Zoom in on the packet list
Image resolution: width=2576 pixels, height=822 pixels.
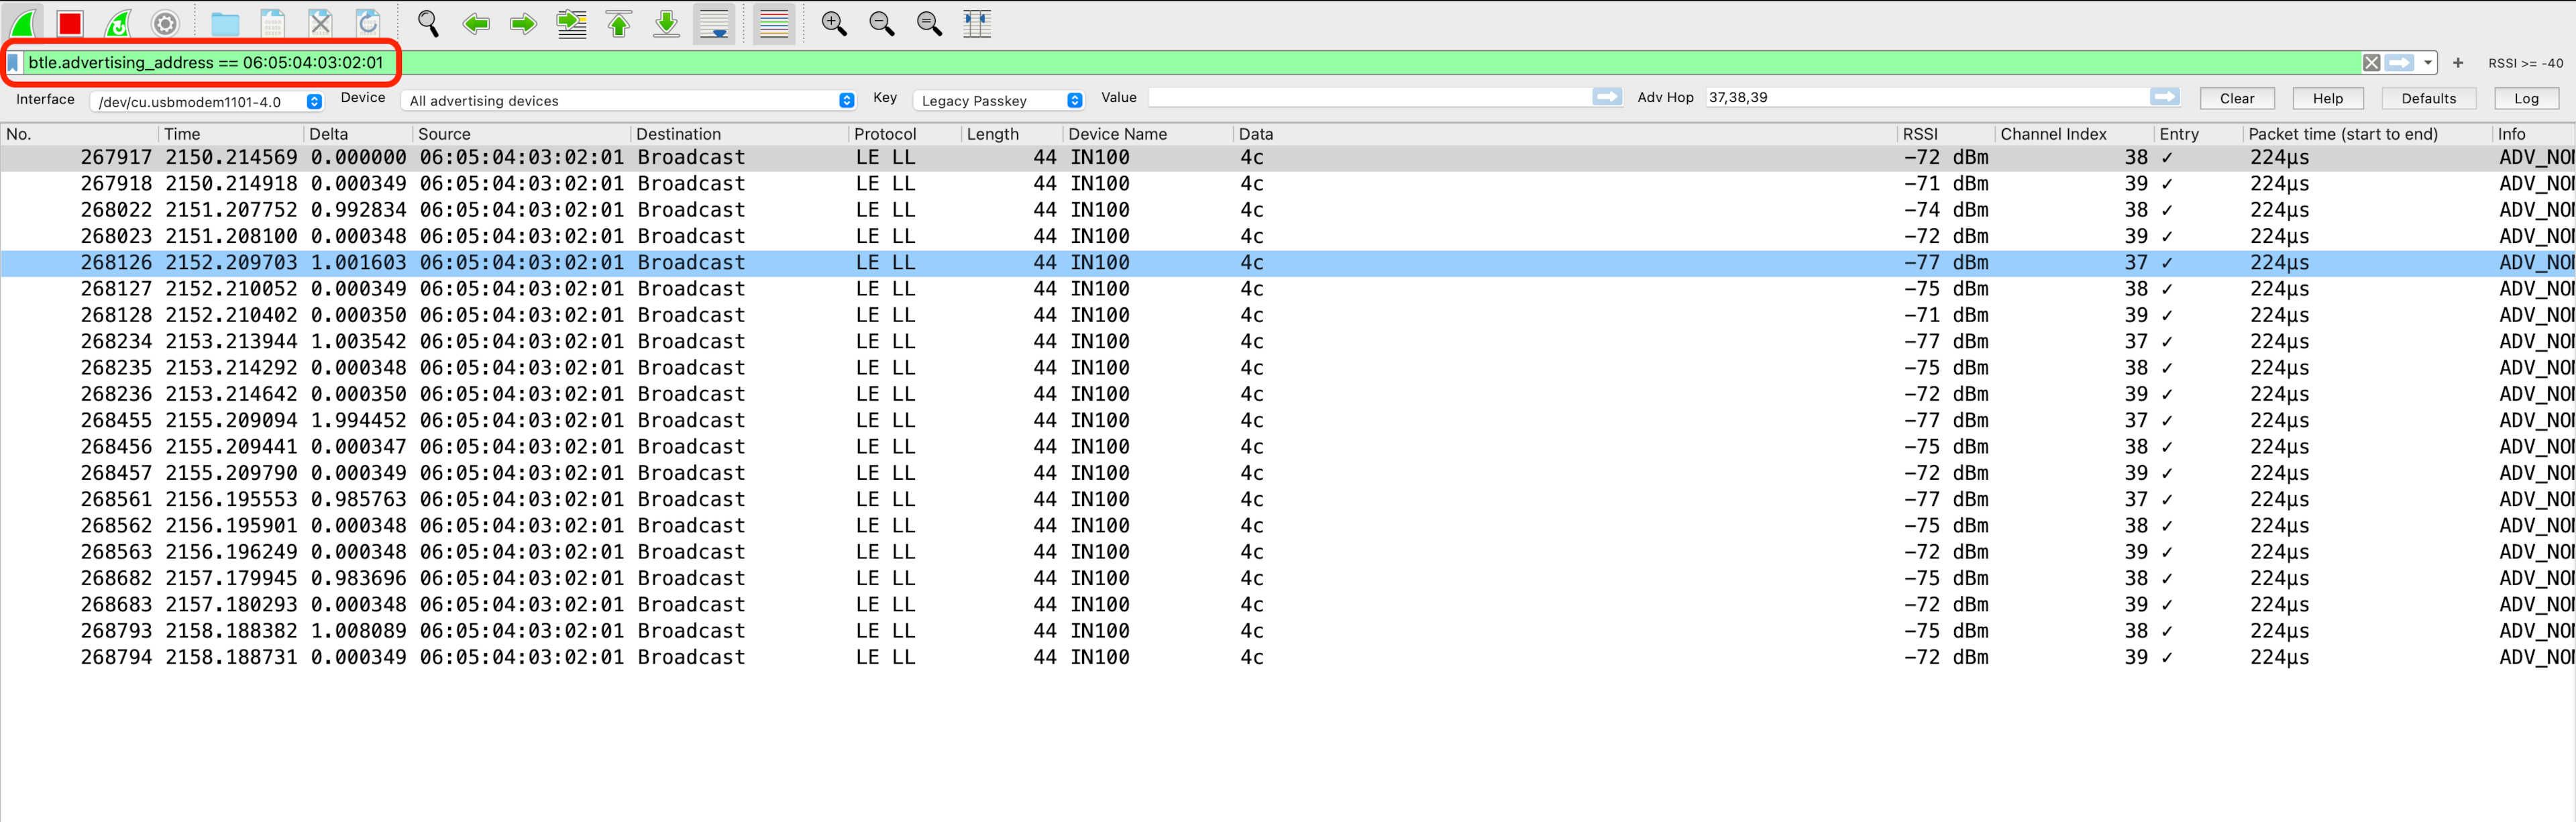pos(833,23)
